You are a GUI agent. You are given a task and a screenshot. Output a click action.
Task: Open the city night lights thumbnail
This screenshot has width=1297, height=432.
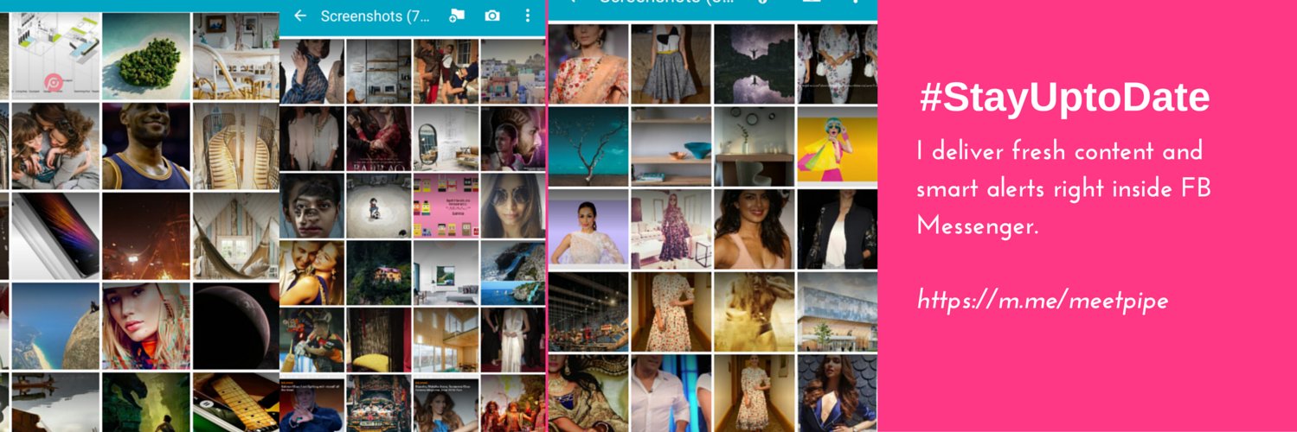pos(145,235)
